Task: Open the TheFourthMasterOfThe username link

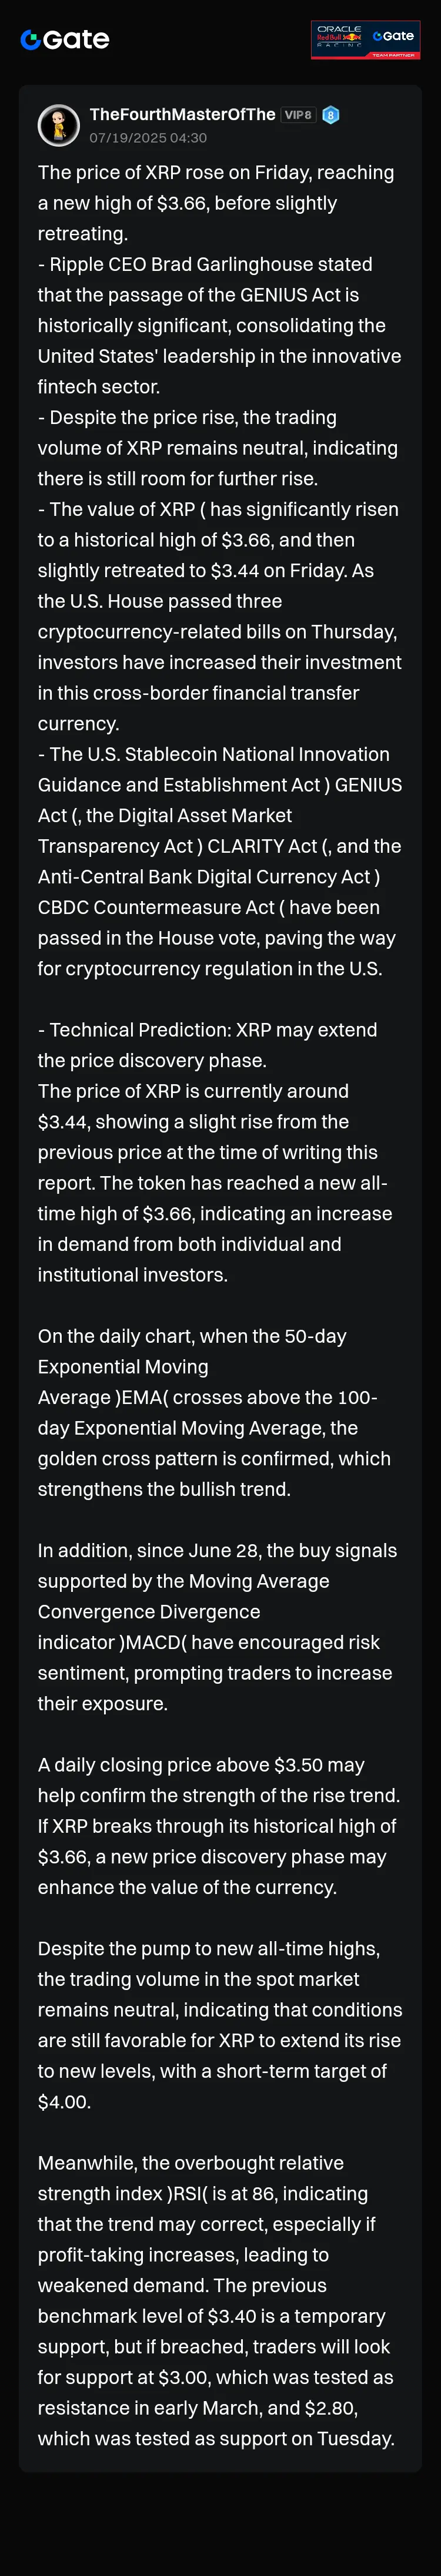Action: (183, 114)
